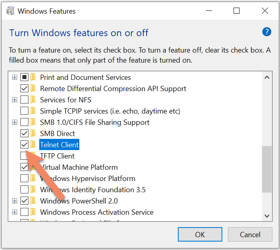Expand the Windows PowerShell 2.0 node
Screen dimensions: 280x250
click(x=15, y=201)
